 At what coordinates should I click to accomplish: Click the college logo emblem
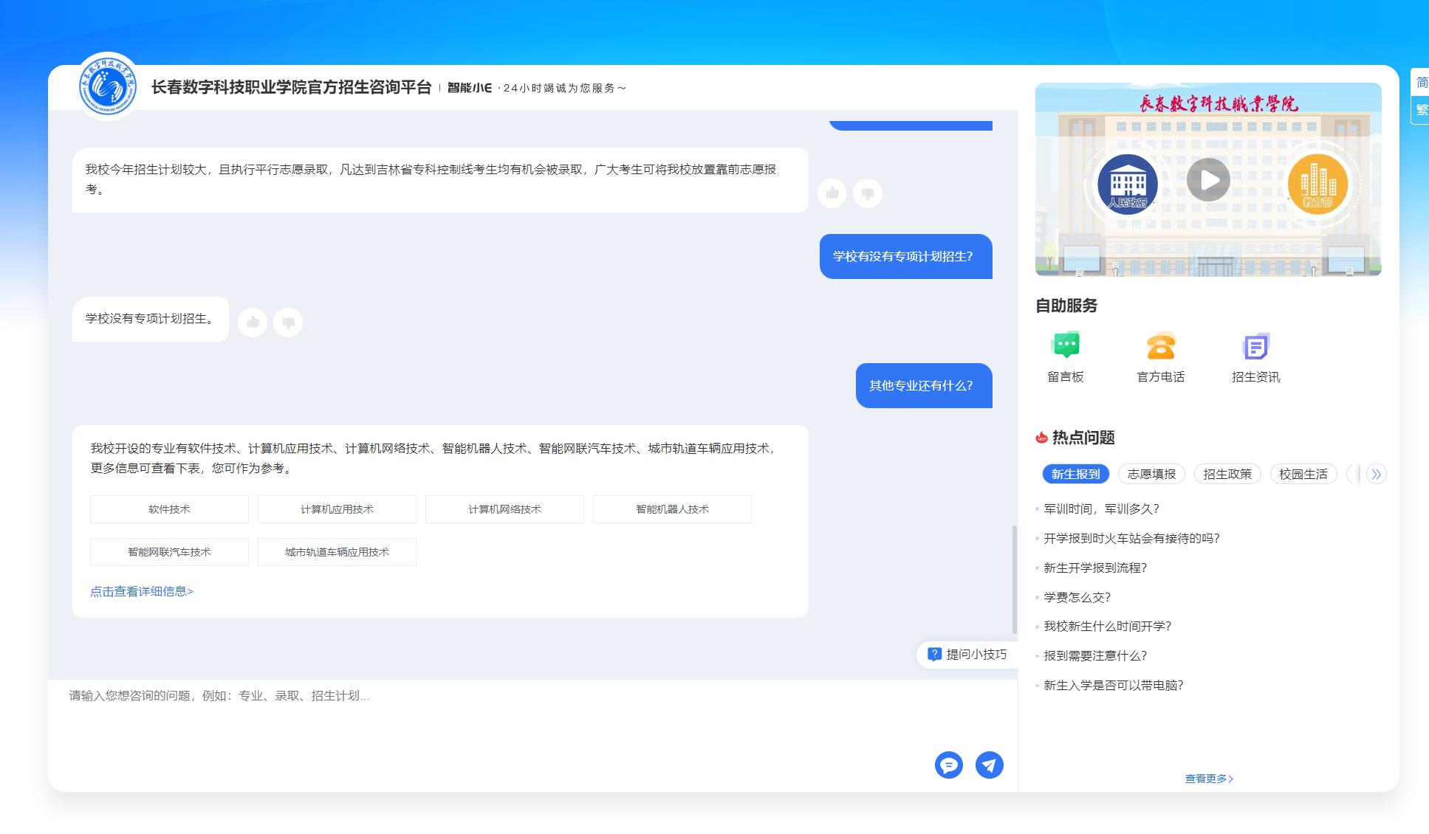108,86
